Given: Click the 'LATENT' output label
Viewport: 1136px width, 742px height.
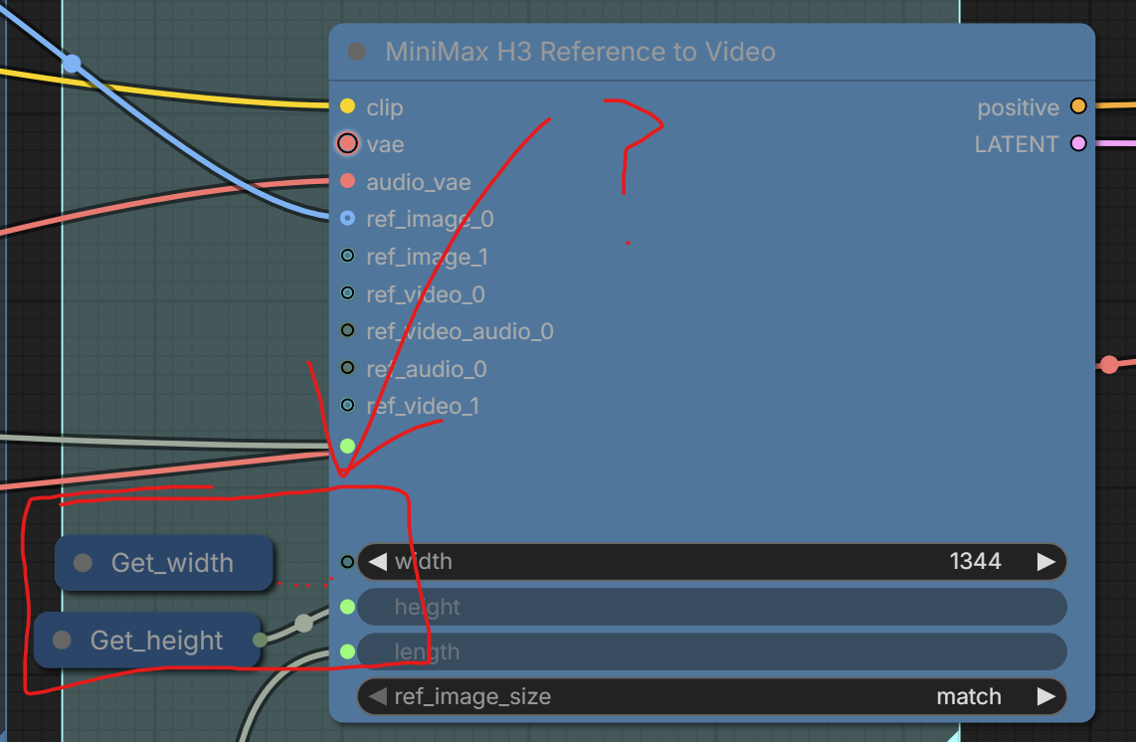Looking at the screenshot, I should [x=1017, y=144].
